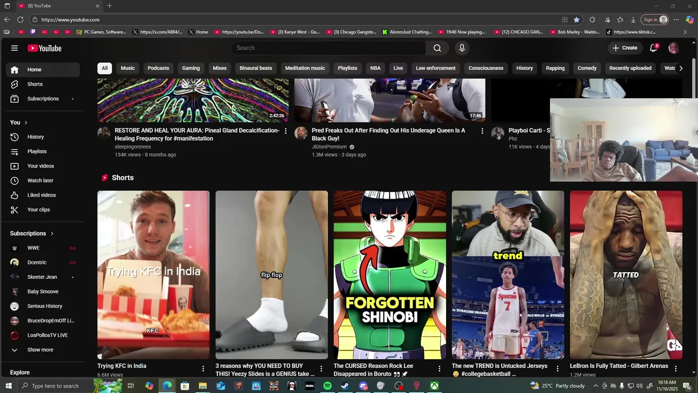
Task: Click the browser Sign in button
Action: coord(655,20)
